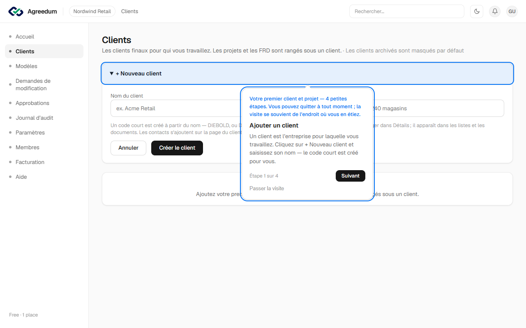The width and height of the screenshot is (526, 328).
Task: Click the Ajouter un client heading
Action: coord(274,125)
